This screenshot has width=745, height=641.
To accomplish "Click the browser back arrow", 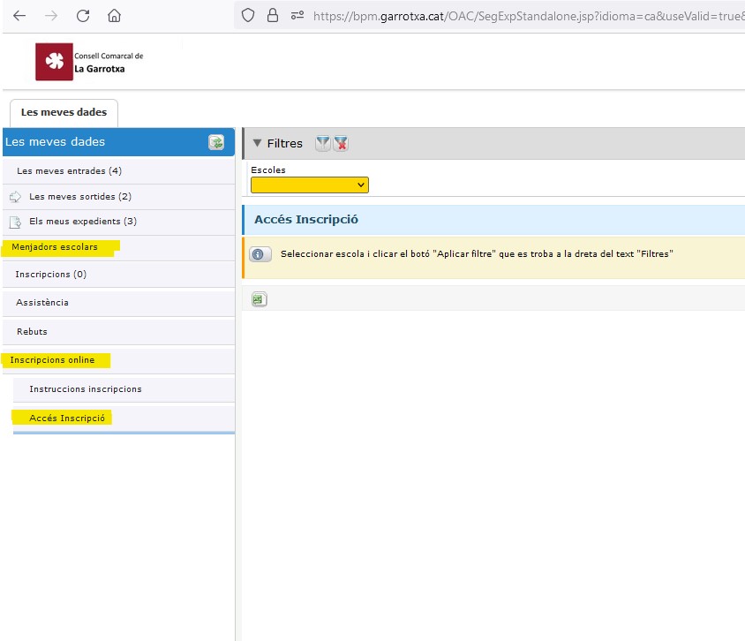I will [19, 16].
